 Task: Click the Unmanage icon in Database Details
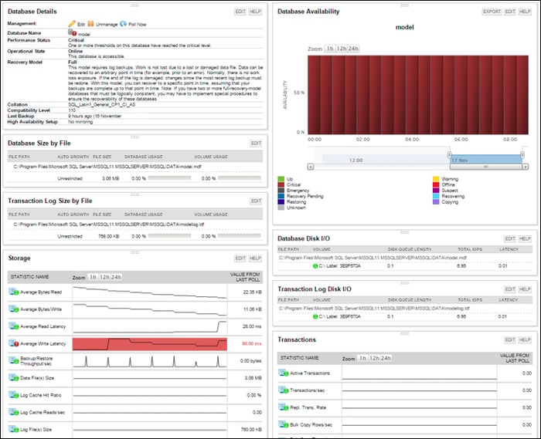coord(90,24)
